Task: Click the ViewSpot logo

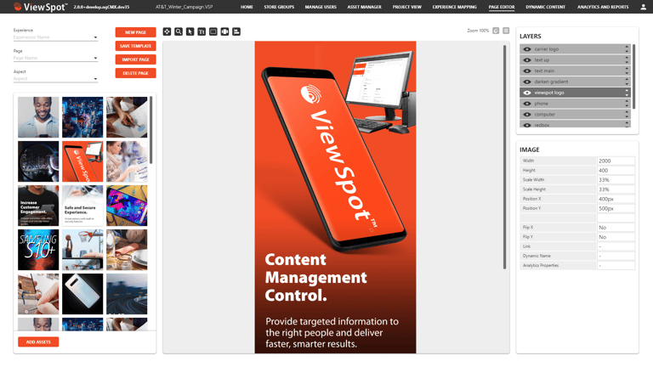Action: pos(40,7)
